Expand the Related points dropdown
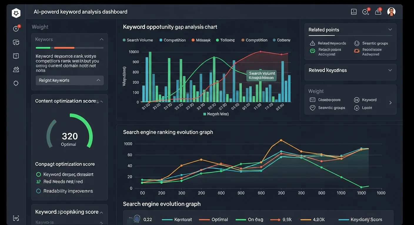 pyautogui.click(x=390, y=30)
